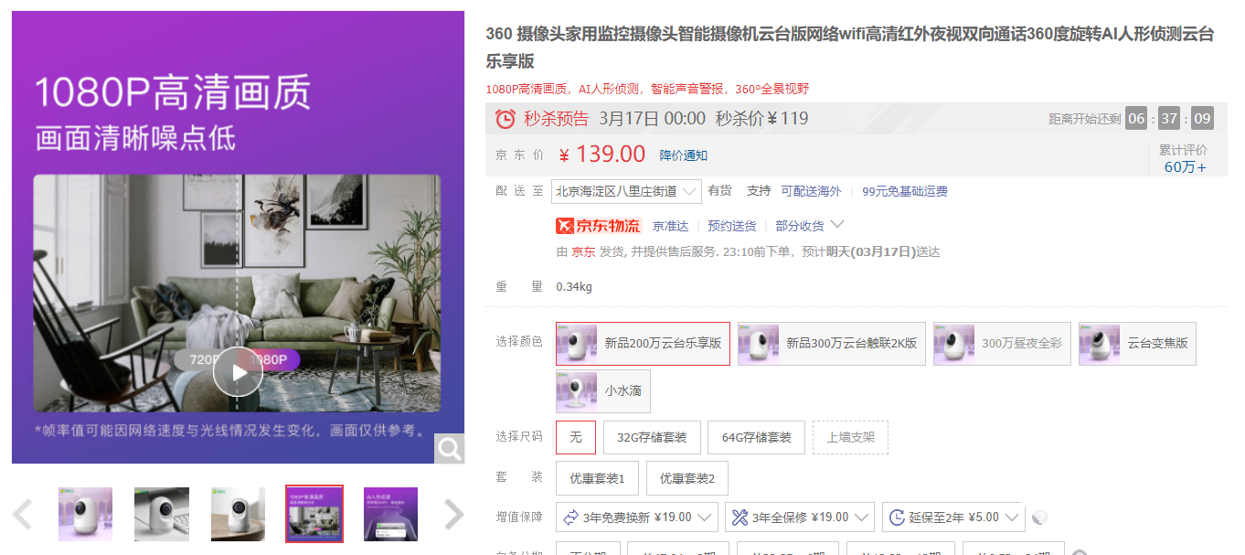Choose the 云台变焦版 color option
This screenshot has height=555, width=1245.
pos(1137,344)
